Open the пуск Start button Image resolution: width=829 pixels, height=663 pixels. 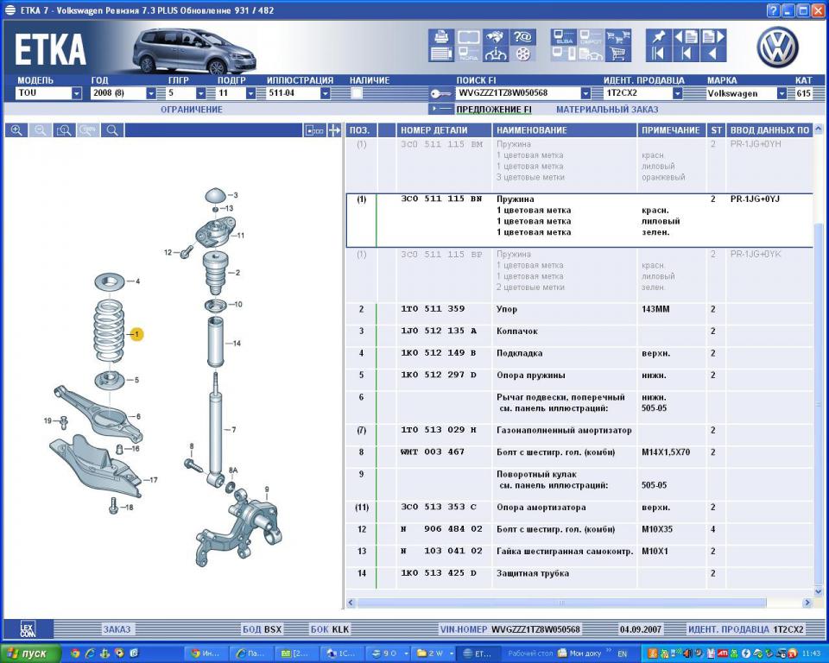[29, 653]
